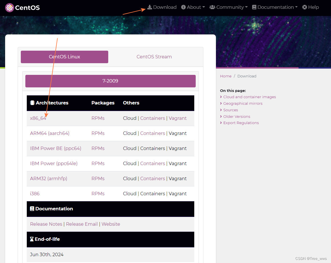Viewport: 331px width, 263px height.
Task: Jump to Geographical mirrors section
Action: (x=243, y=103)
